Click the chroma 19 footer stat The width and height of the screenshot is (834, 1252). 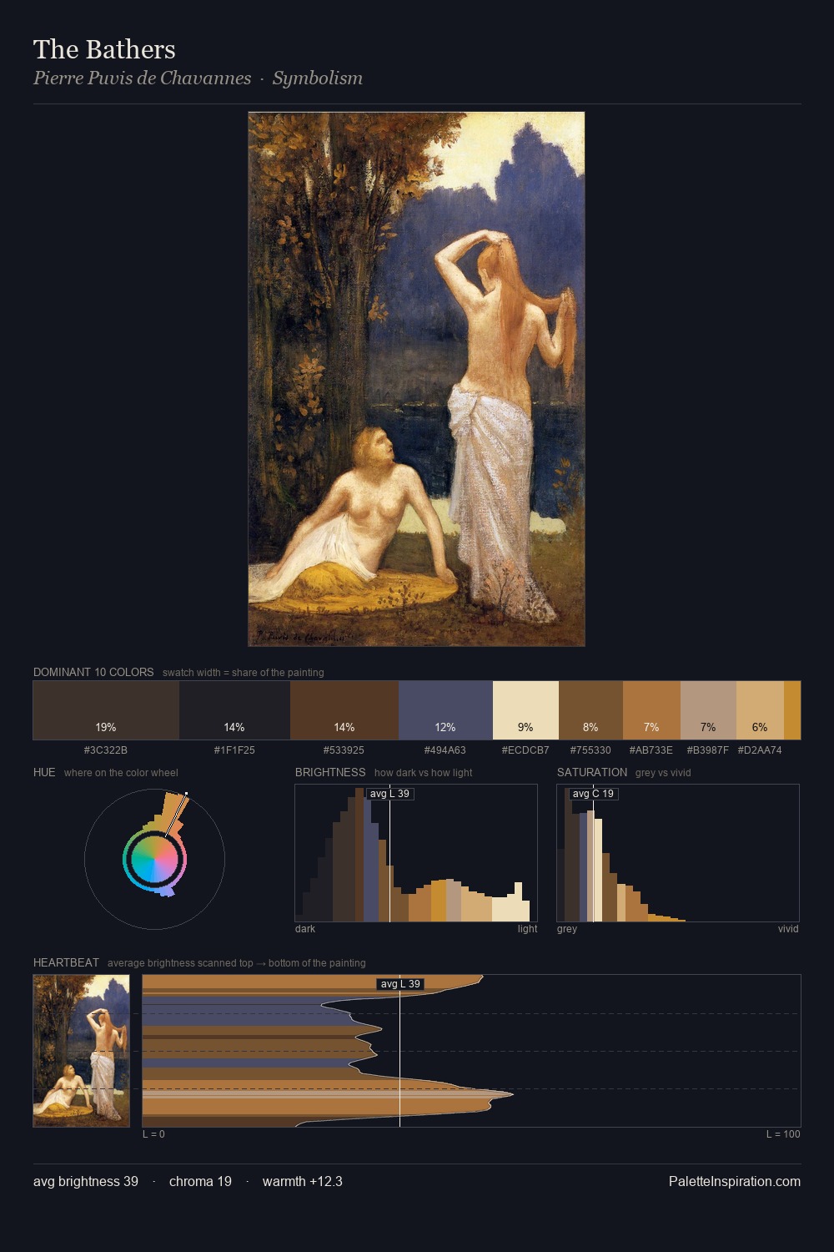click(x=200, y=1181)
